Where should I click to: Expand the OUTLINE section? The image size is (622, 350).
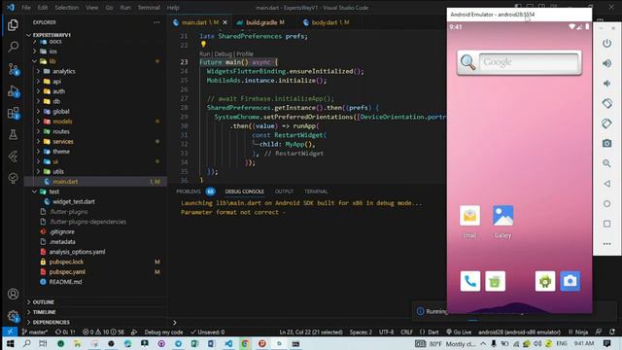coord(43,302)
